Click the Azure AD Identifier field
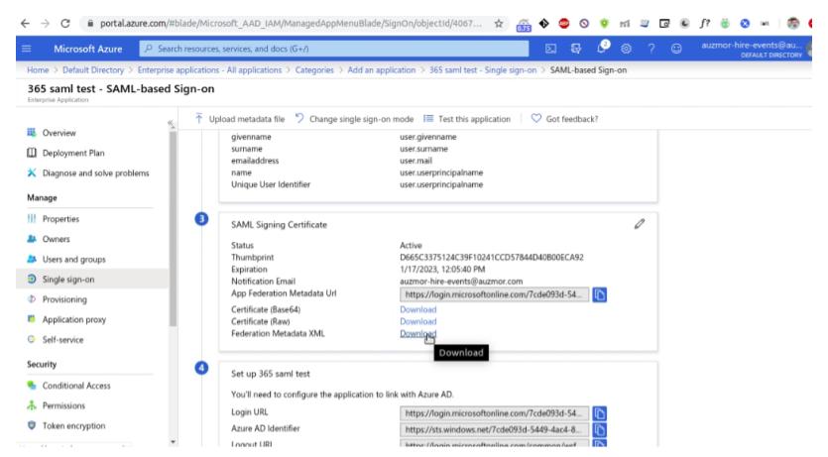Screen dimensions: 828x457 [x=494, y=429]
